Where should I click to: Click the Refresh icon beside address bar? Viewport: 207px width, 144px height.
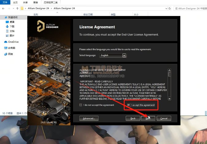tap(170, 9)
